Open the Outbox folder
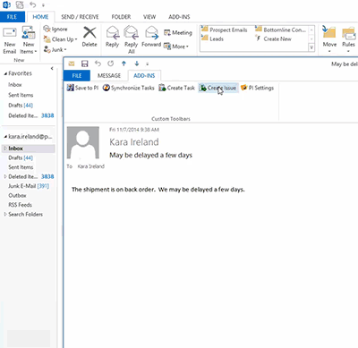The width and height of the screenshot is (358, 348). pyautogui.click(x=17, y=196)
